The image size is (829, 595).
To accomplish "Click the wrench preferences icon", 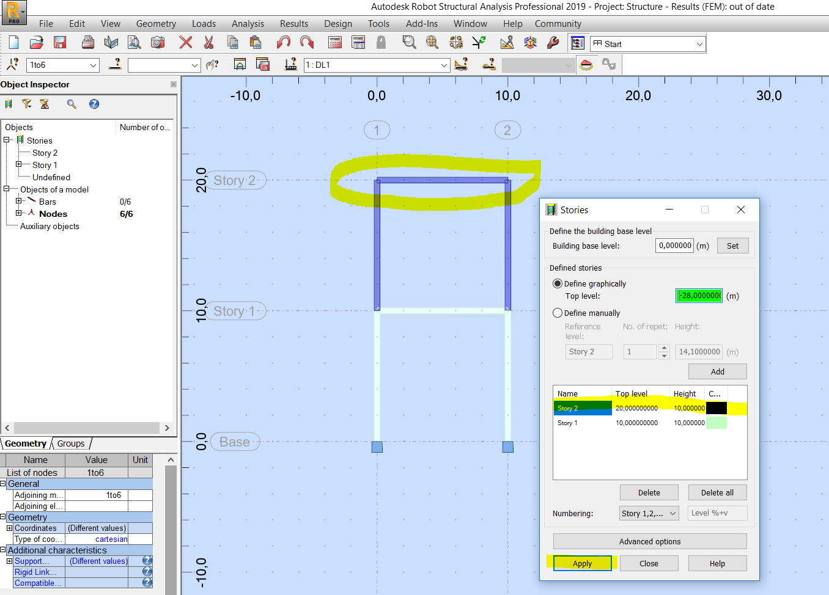I will pos(553,42).
